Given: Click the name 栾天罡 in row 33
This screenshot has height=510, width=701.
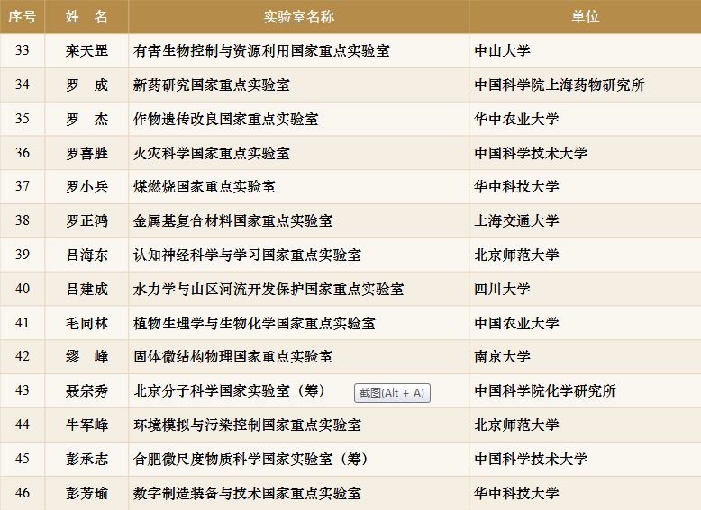Looking at the screenshot, I should click(86, 51).
